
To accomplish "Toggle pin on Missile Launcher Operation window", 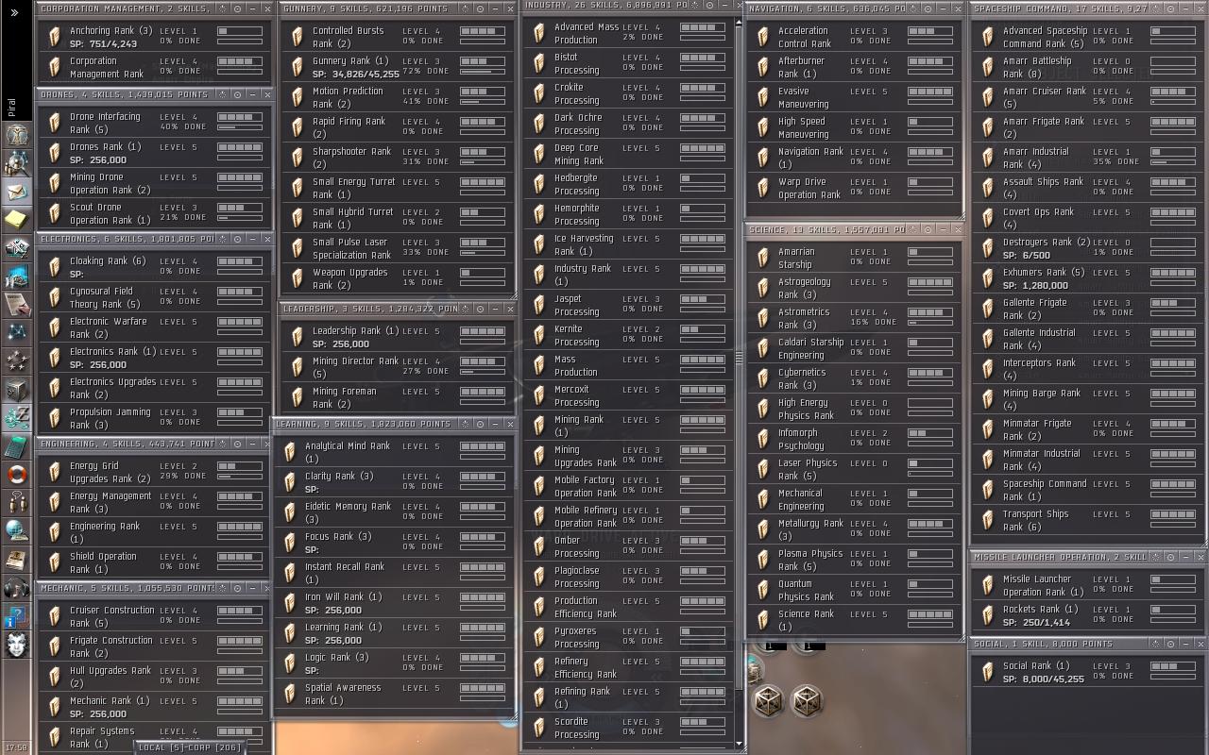I will [1155, 558].
